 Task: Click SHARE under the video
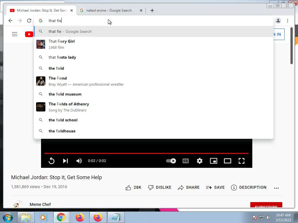pos(189,188)
